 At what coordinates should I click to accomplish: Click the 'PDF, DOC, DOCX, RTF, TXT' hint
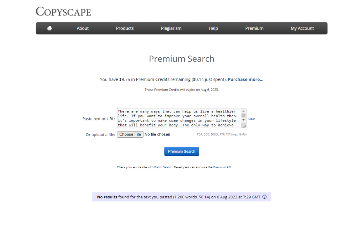(x=221, y=134)
